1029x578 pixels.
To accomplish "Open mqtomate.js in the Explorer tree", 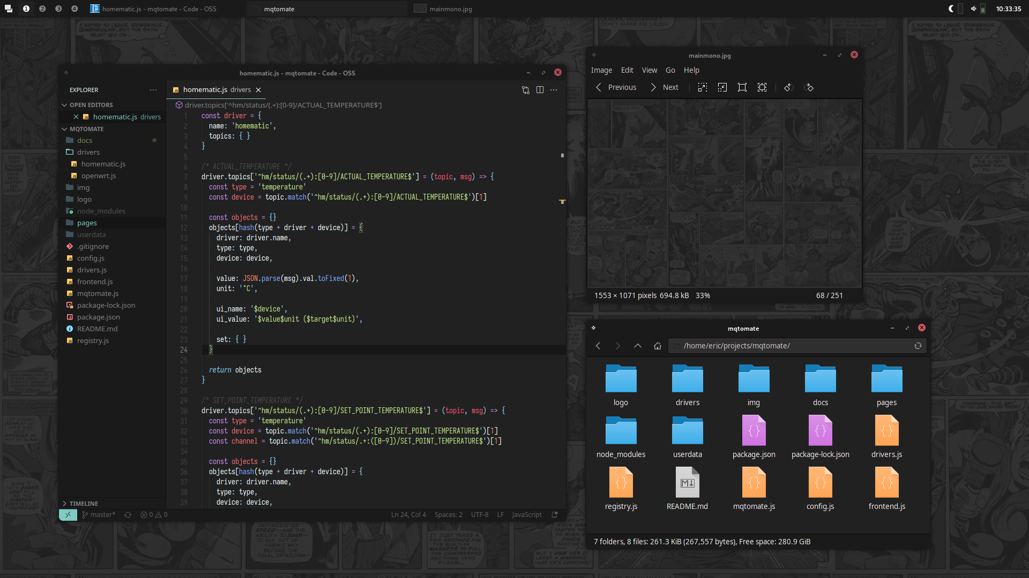I will click(112, 293).
